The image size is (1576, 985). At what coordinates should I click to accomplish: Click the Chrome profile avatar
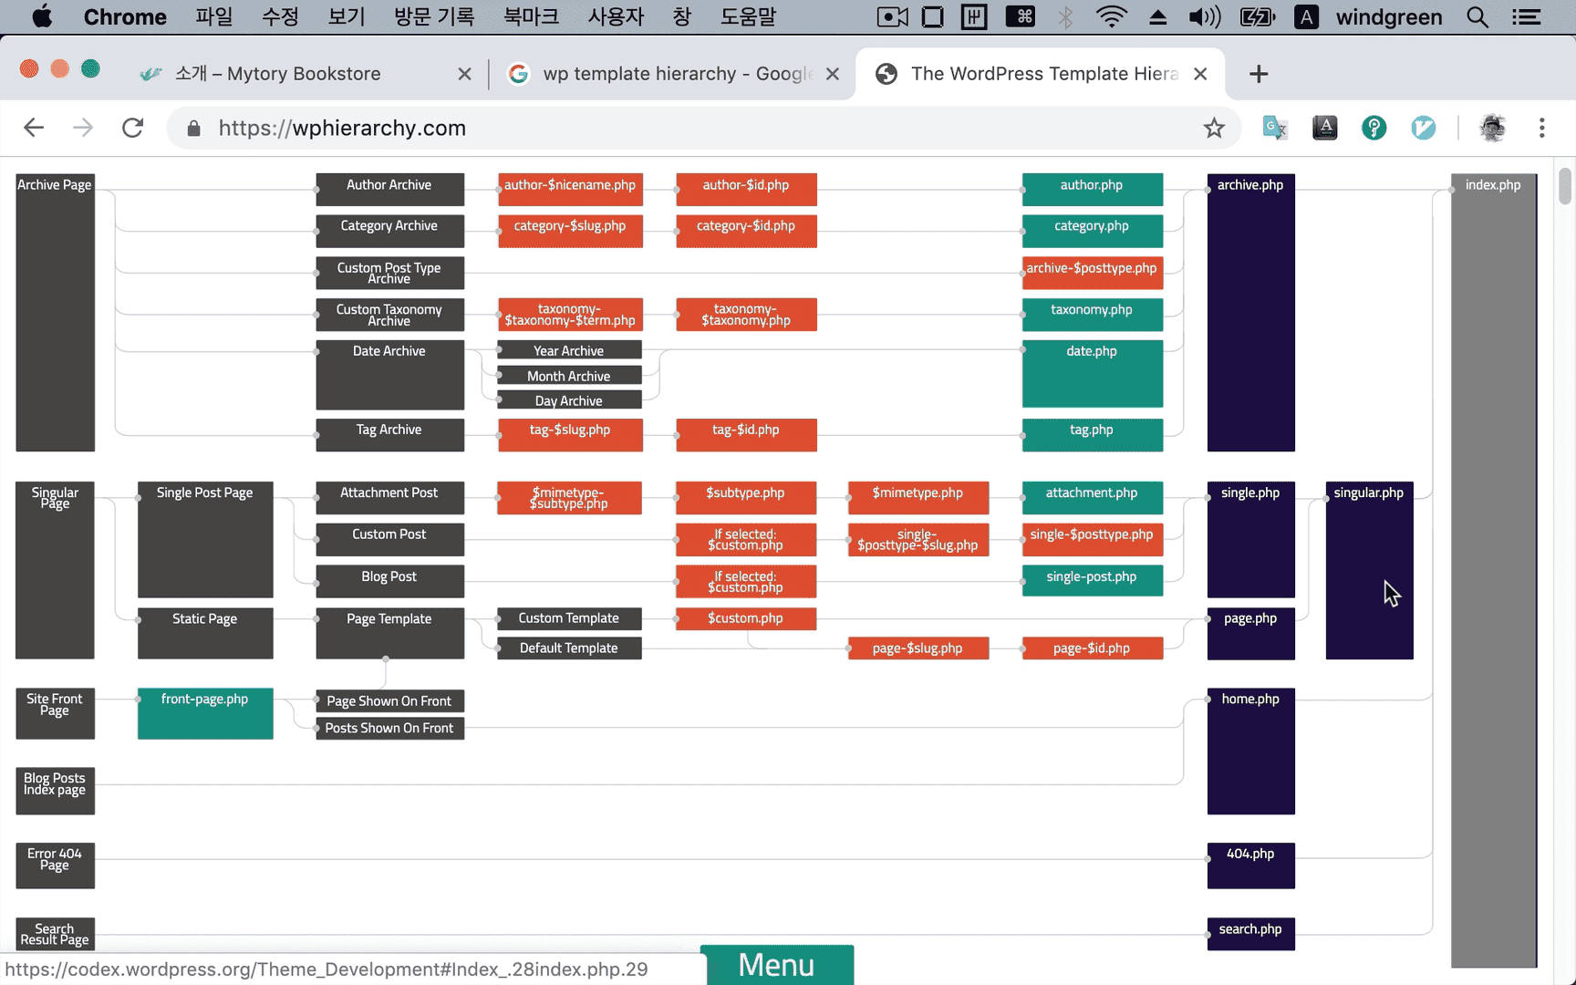(1493, 128)
